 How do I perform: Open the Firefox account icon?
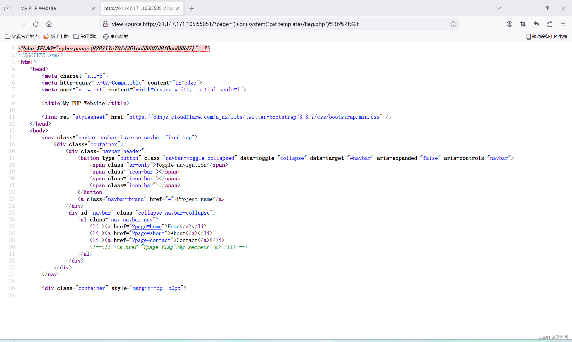tap(509, 24)
